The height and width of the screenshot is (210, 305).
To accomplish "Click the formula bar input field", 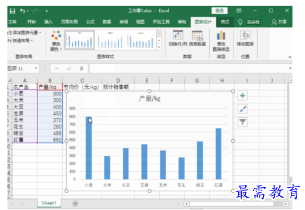I will pyautogui.click(x=188, y=68).
